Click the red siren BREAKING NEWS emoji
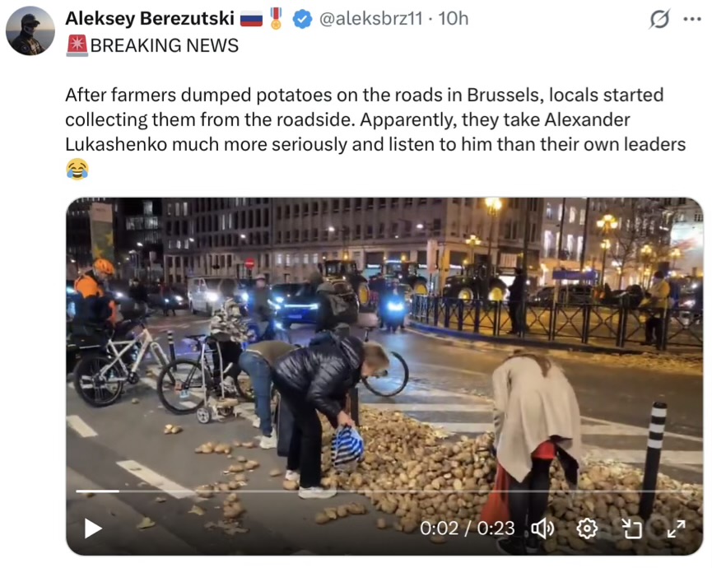The height and width of the screenshot is (568, 712). 77,45
